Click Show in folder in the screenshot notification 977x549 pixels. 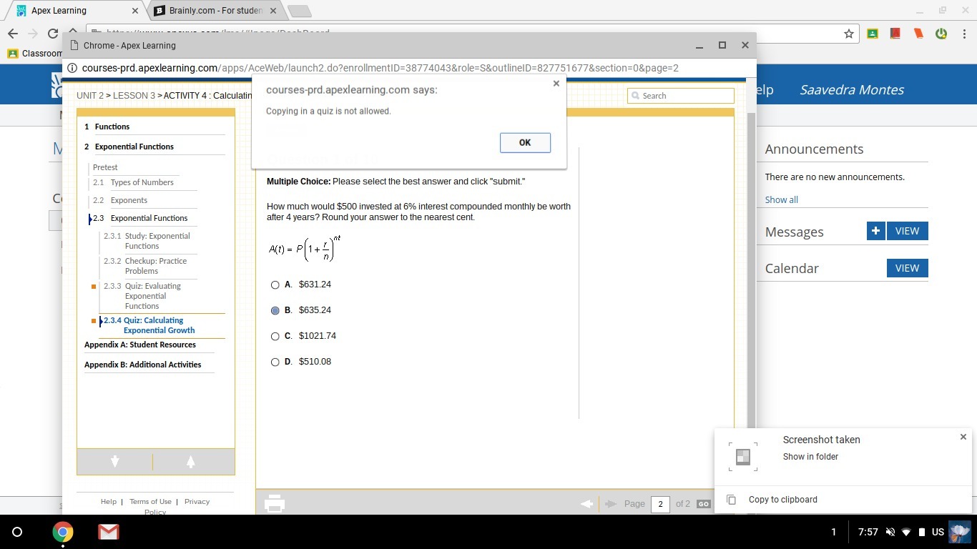[x=810, y=457]
